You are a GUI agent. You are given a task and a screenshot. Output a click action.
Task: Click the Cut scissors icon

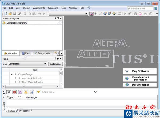point(25,14)
